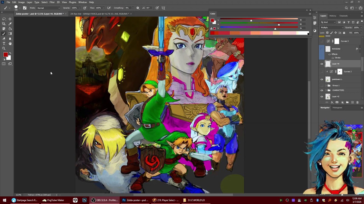364x204 pixels.
Task: Click the pressure for opacity icon
Action: click(85, 8)
